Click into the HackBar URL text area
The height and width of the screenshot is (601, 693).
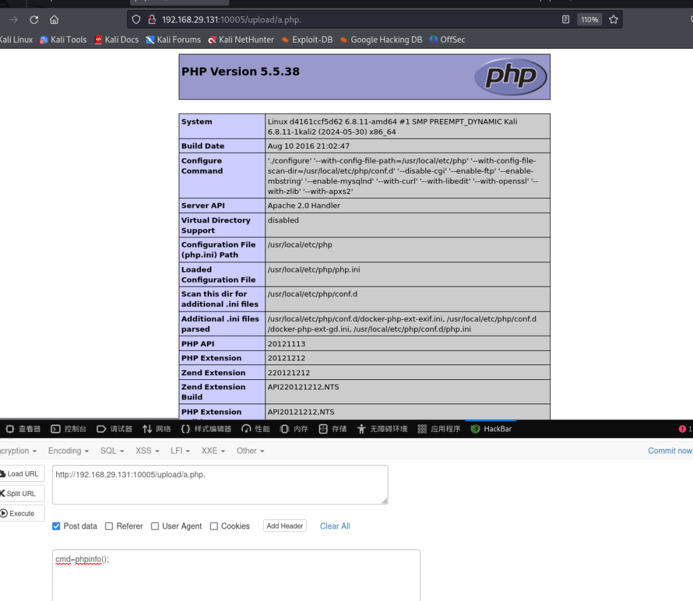pos(220,485)
